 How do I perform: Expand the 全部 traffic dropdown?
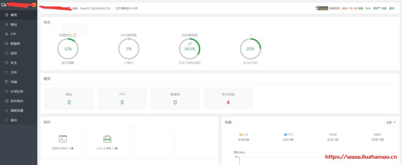(x=391, y=122)
